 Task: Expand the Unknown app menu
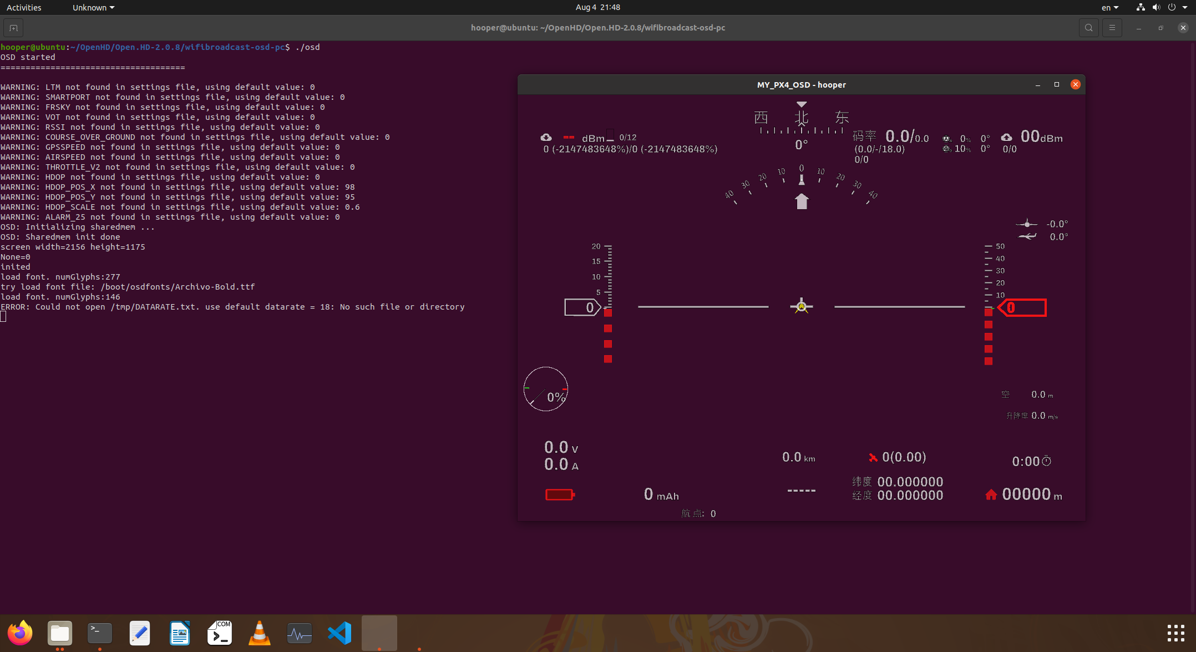tap(93, 7)
